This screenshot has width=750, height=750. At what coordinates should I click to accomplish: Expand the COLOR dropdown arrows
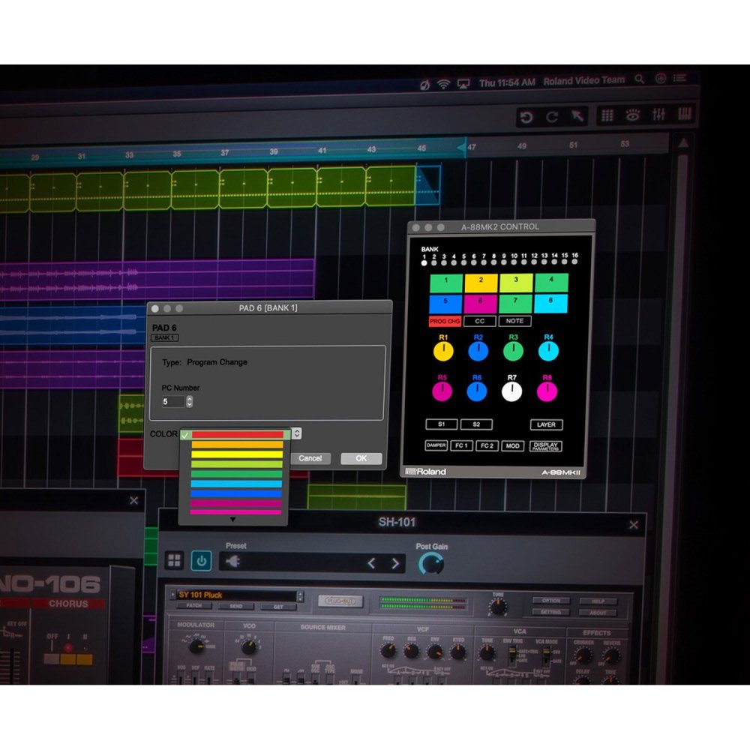tap(296, 433)
